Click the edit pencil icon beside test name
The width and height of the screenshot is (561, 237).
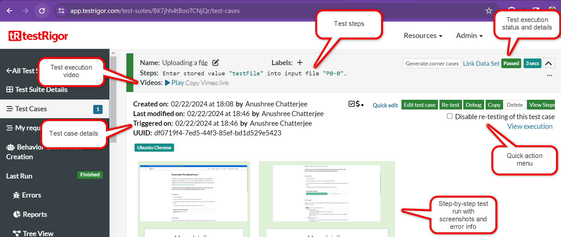click(215, 63)
